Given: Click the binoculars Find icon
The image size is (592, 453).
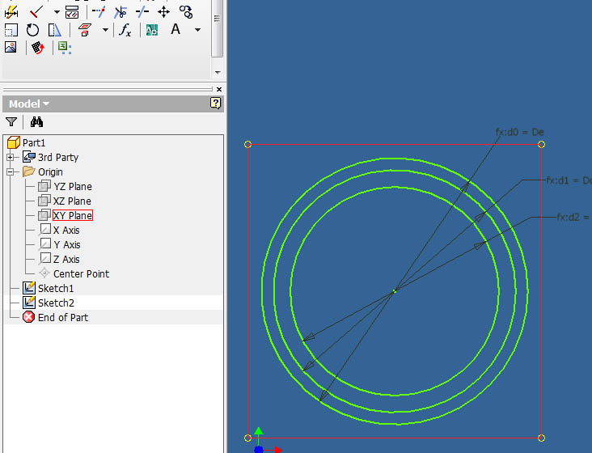Looking at the screenshot, I should point(36,121).
